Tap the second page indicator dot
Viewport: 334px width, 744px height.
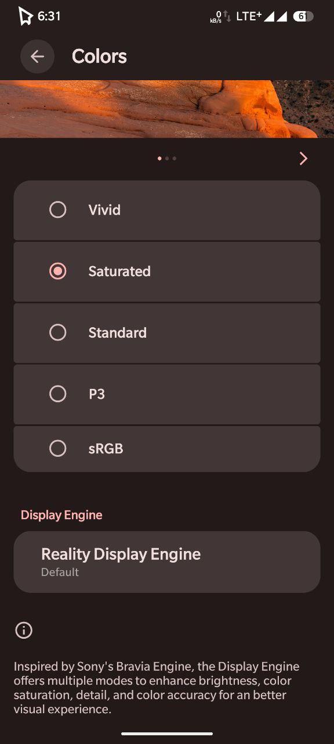(167, 158)
